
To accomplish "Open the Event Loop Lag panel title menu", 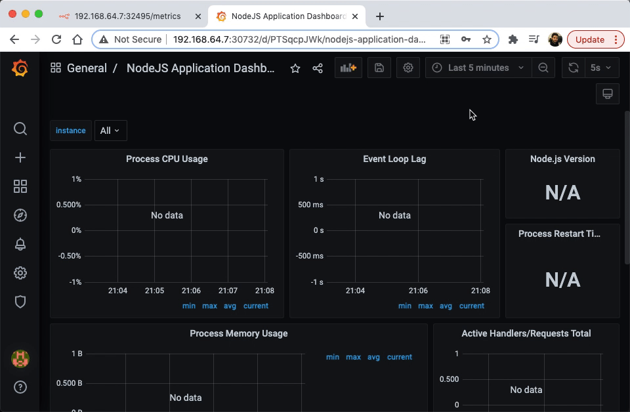I will [x=394, y=159].
